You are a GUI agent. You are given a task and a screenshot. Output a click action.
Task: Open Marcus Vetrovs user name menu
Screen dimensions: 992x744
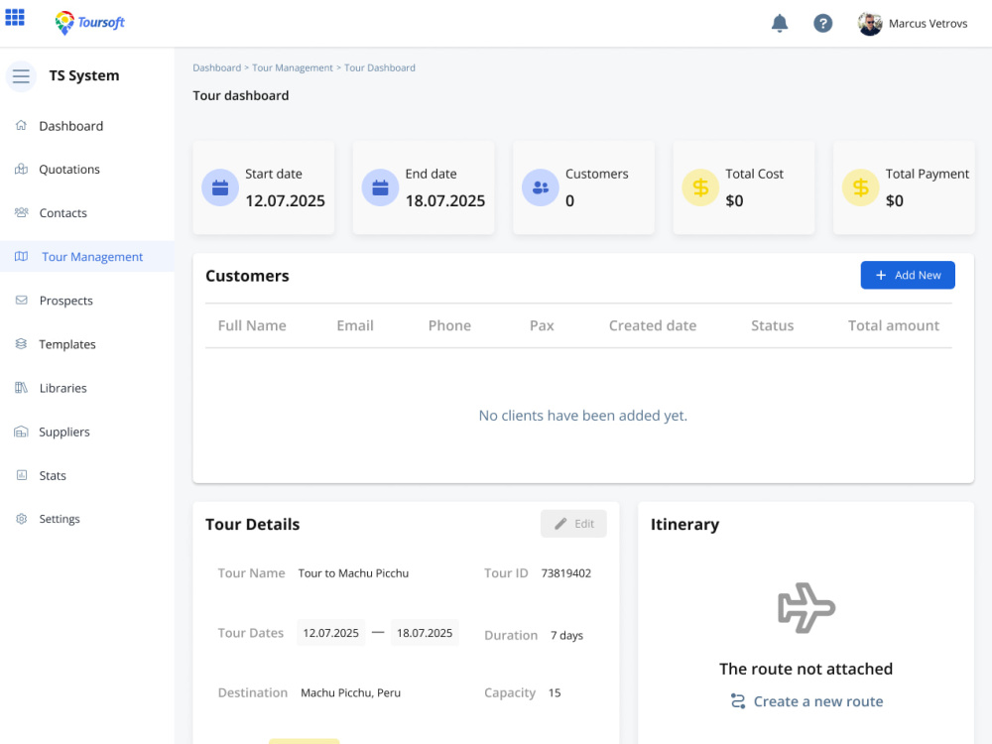pos(928,24)
